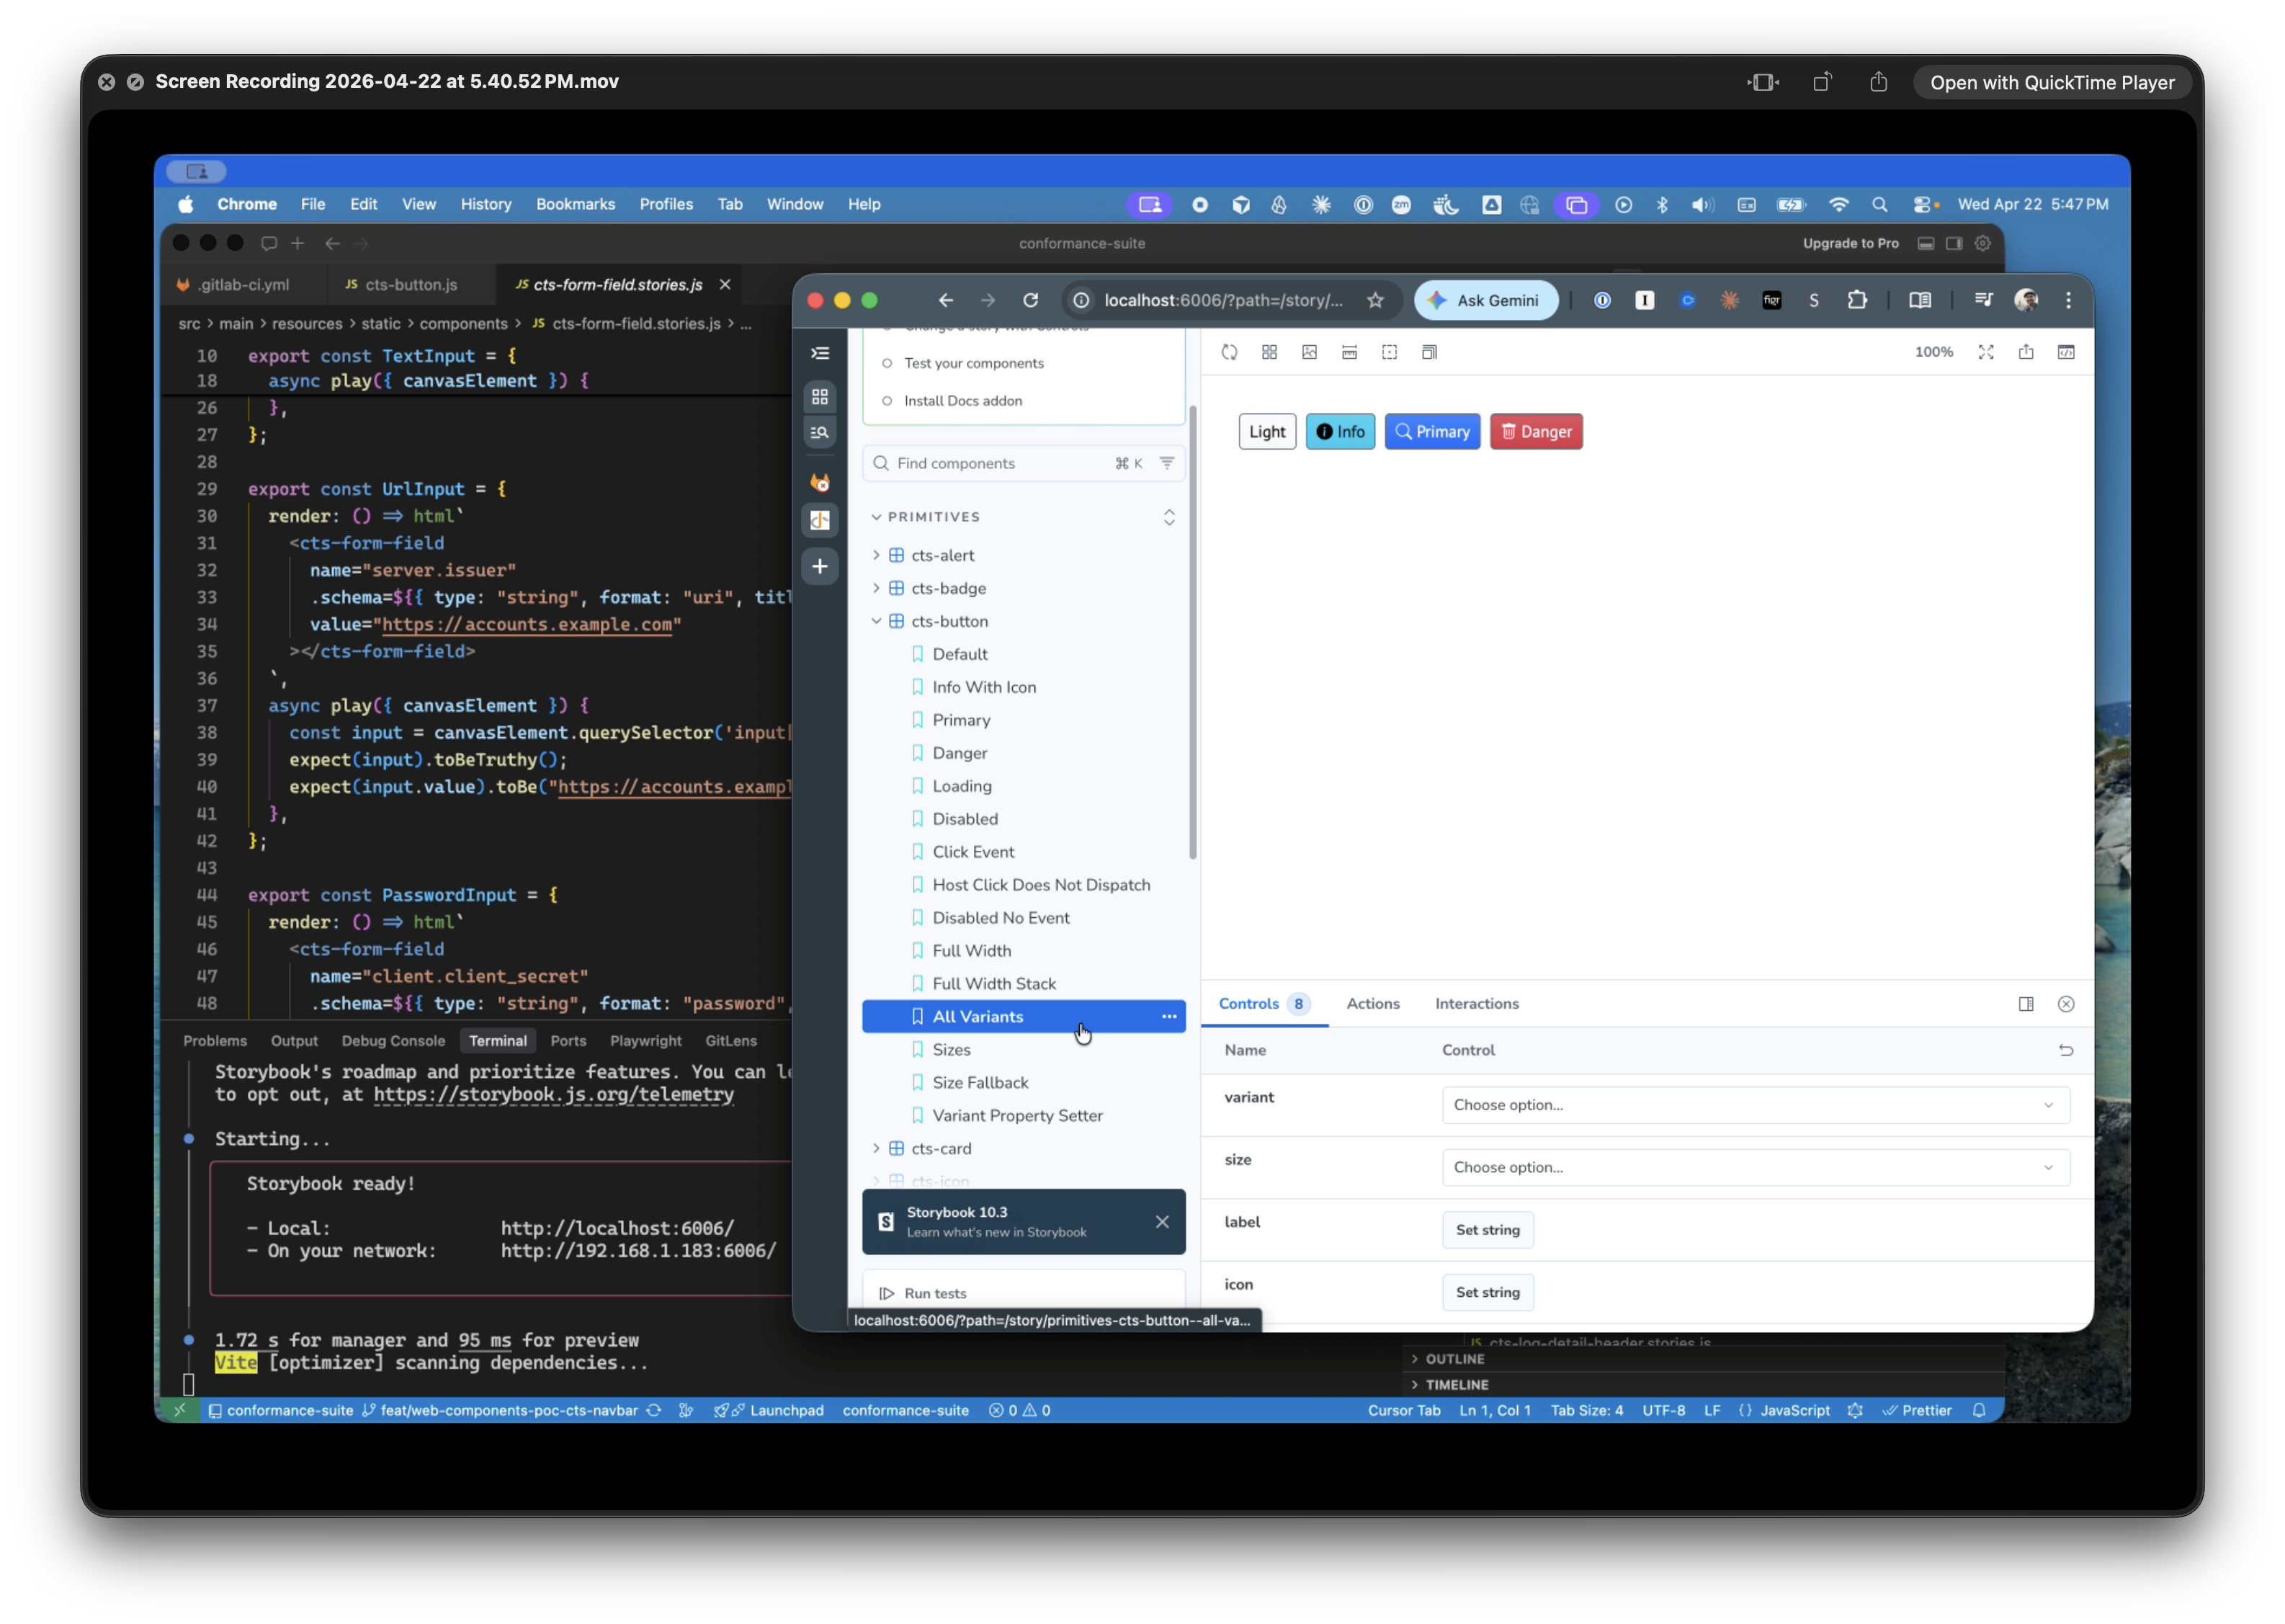Screen dimensions: 2285x1624
Task: Bookmark the page with the star icon
Action: click(1375, 300)
